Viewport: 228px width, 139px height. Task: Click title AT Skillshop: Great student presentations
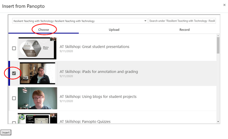tap(94, 46)
